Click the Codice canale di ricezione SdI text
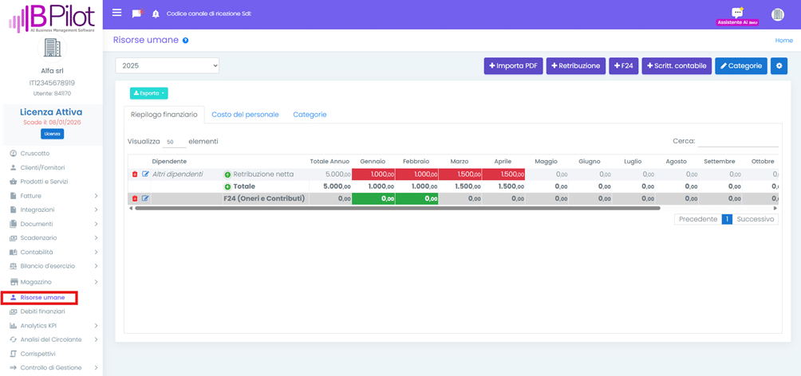 [209, 14]
